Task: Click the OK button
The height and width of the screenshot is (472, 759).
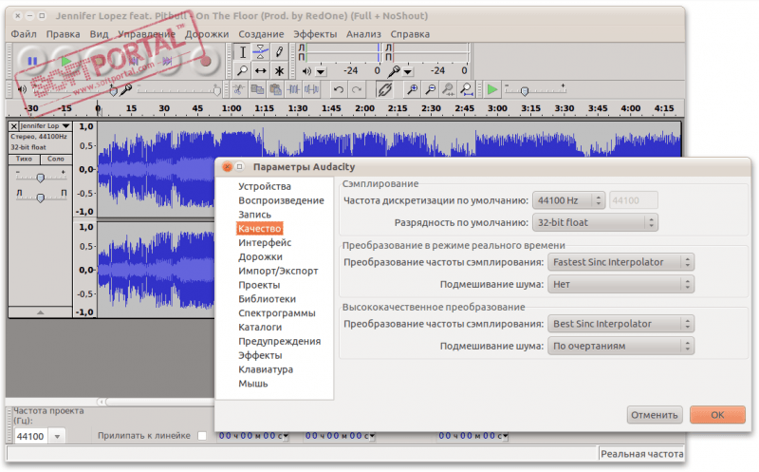Action: click(717, 415)
